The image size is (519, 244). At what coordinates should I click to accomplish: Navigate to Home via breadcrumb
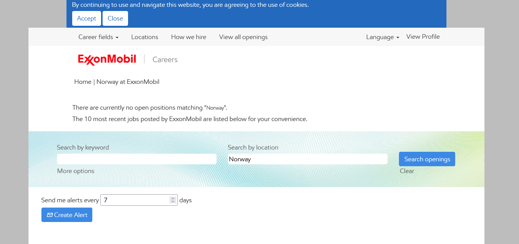click(x=83, y=82)
